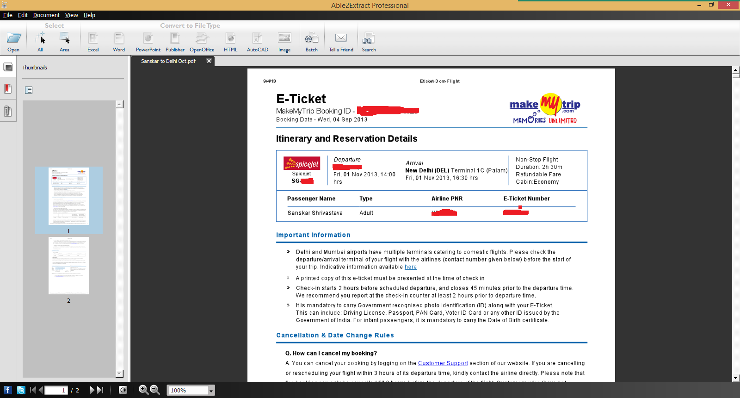Open the Edit menu

[23, 15]
